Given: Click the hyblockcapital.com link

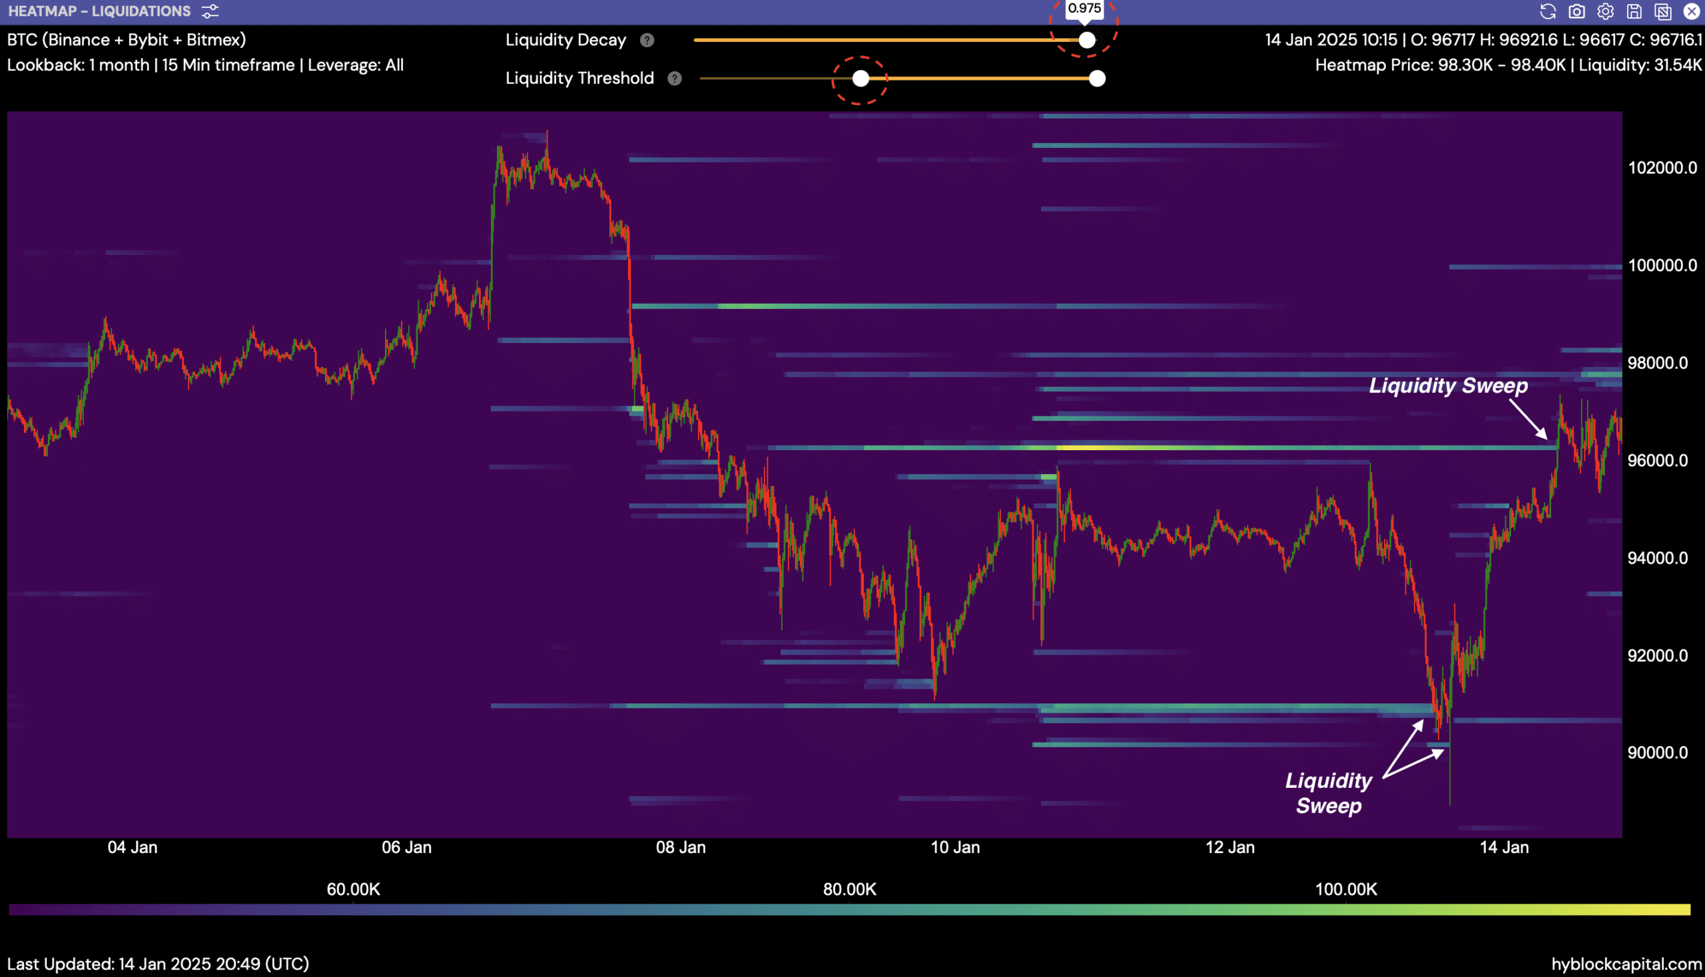Looking at the screenshot, I should click(1626, 964).
